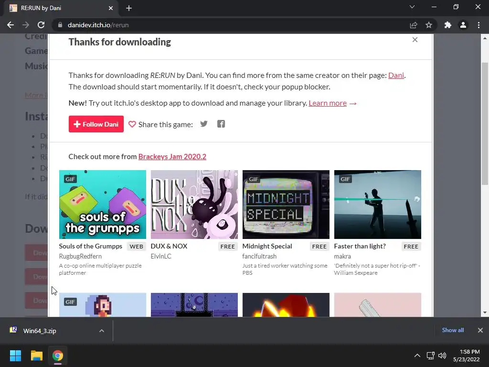Open the Midnight Special thumbnail

coord(286,205)
